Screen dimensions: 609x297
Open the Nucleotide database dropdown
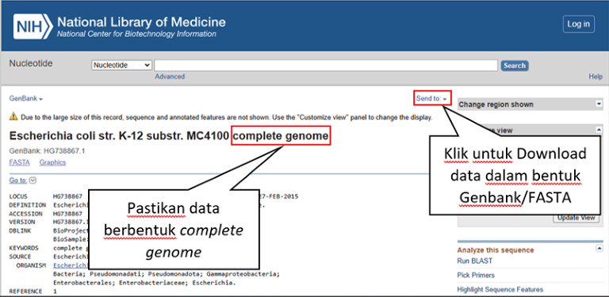(122, 66)
